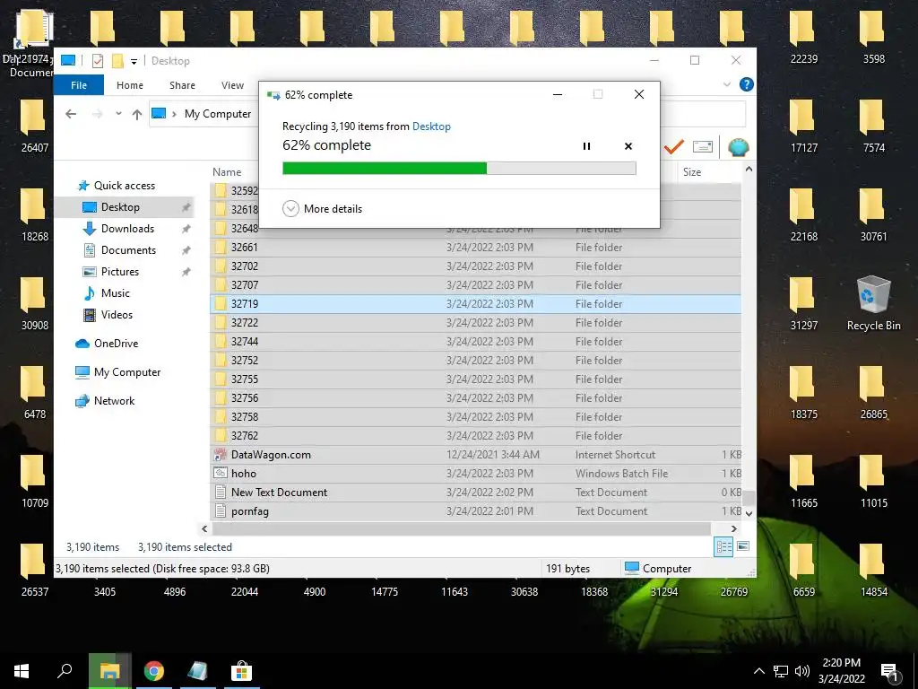The width and height of the screenshot is (918, 689).
Task: Open Microsoft Store from the taskbar
Action: (241, 671)
